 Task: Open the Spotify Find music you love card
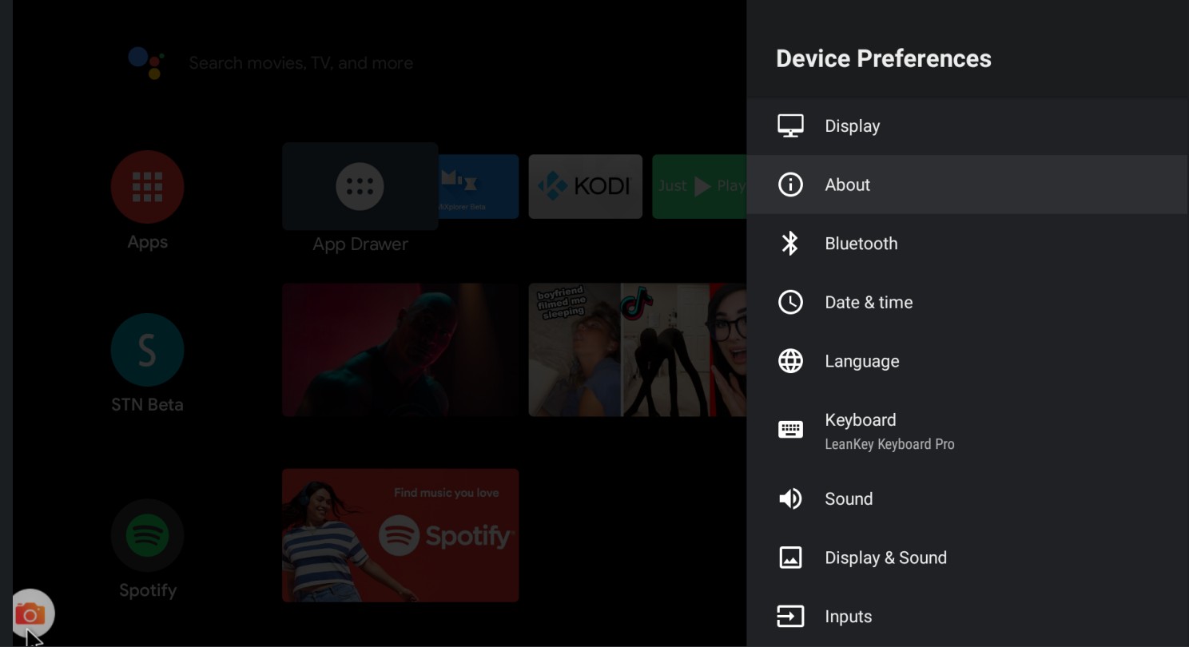(x=400, y=535)
